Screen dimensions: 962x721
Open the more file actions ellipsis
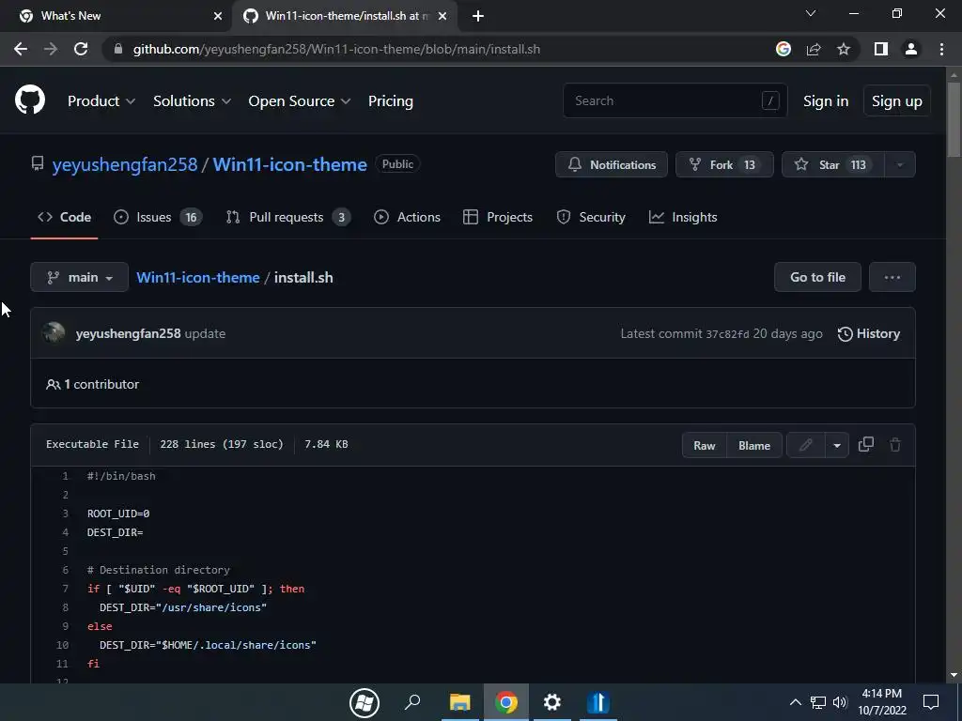click(x=892, y=277)
